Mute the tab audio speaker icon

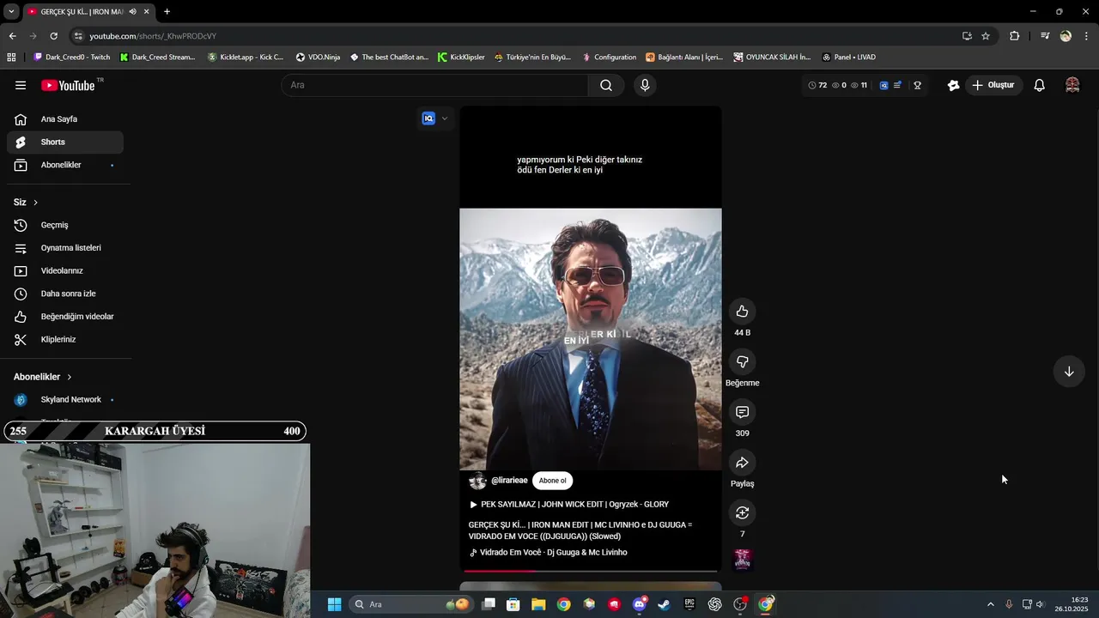pyautogui.click(x=132, y=11)
